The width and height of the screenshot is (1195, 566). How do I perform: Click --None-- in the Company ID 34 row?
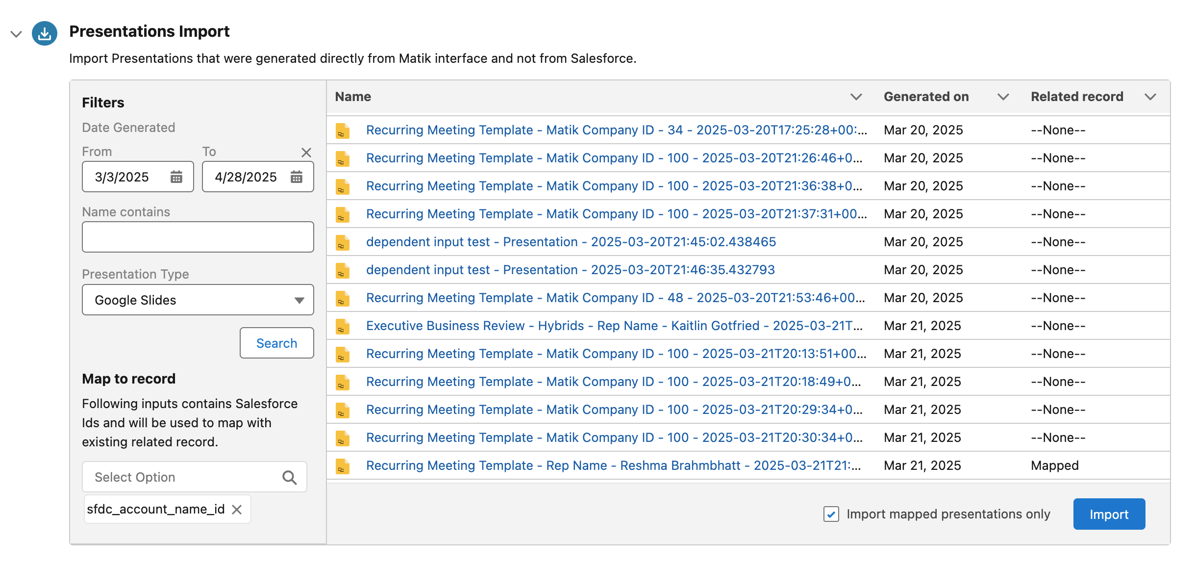[1058, 130]
